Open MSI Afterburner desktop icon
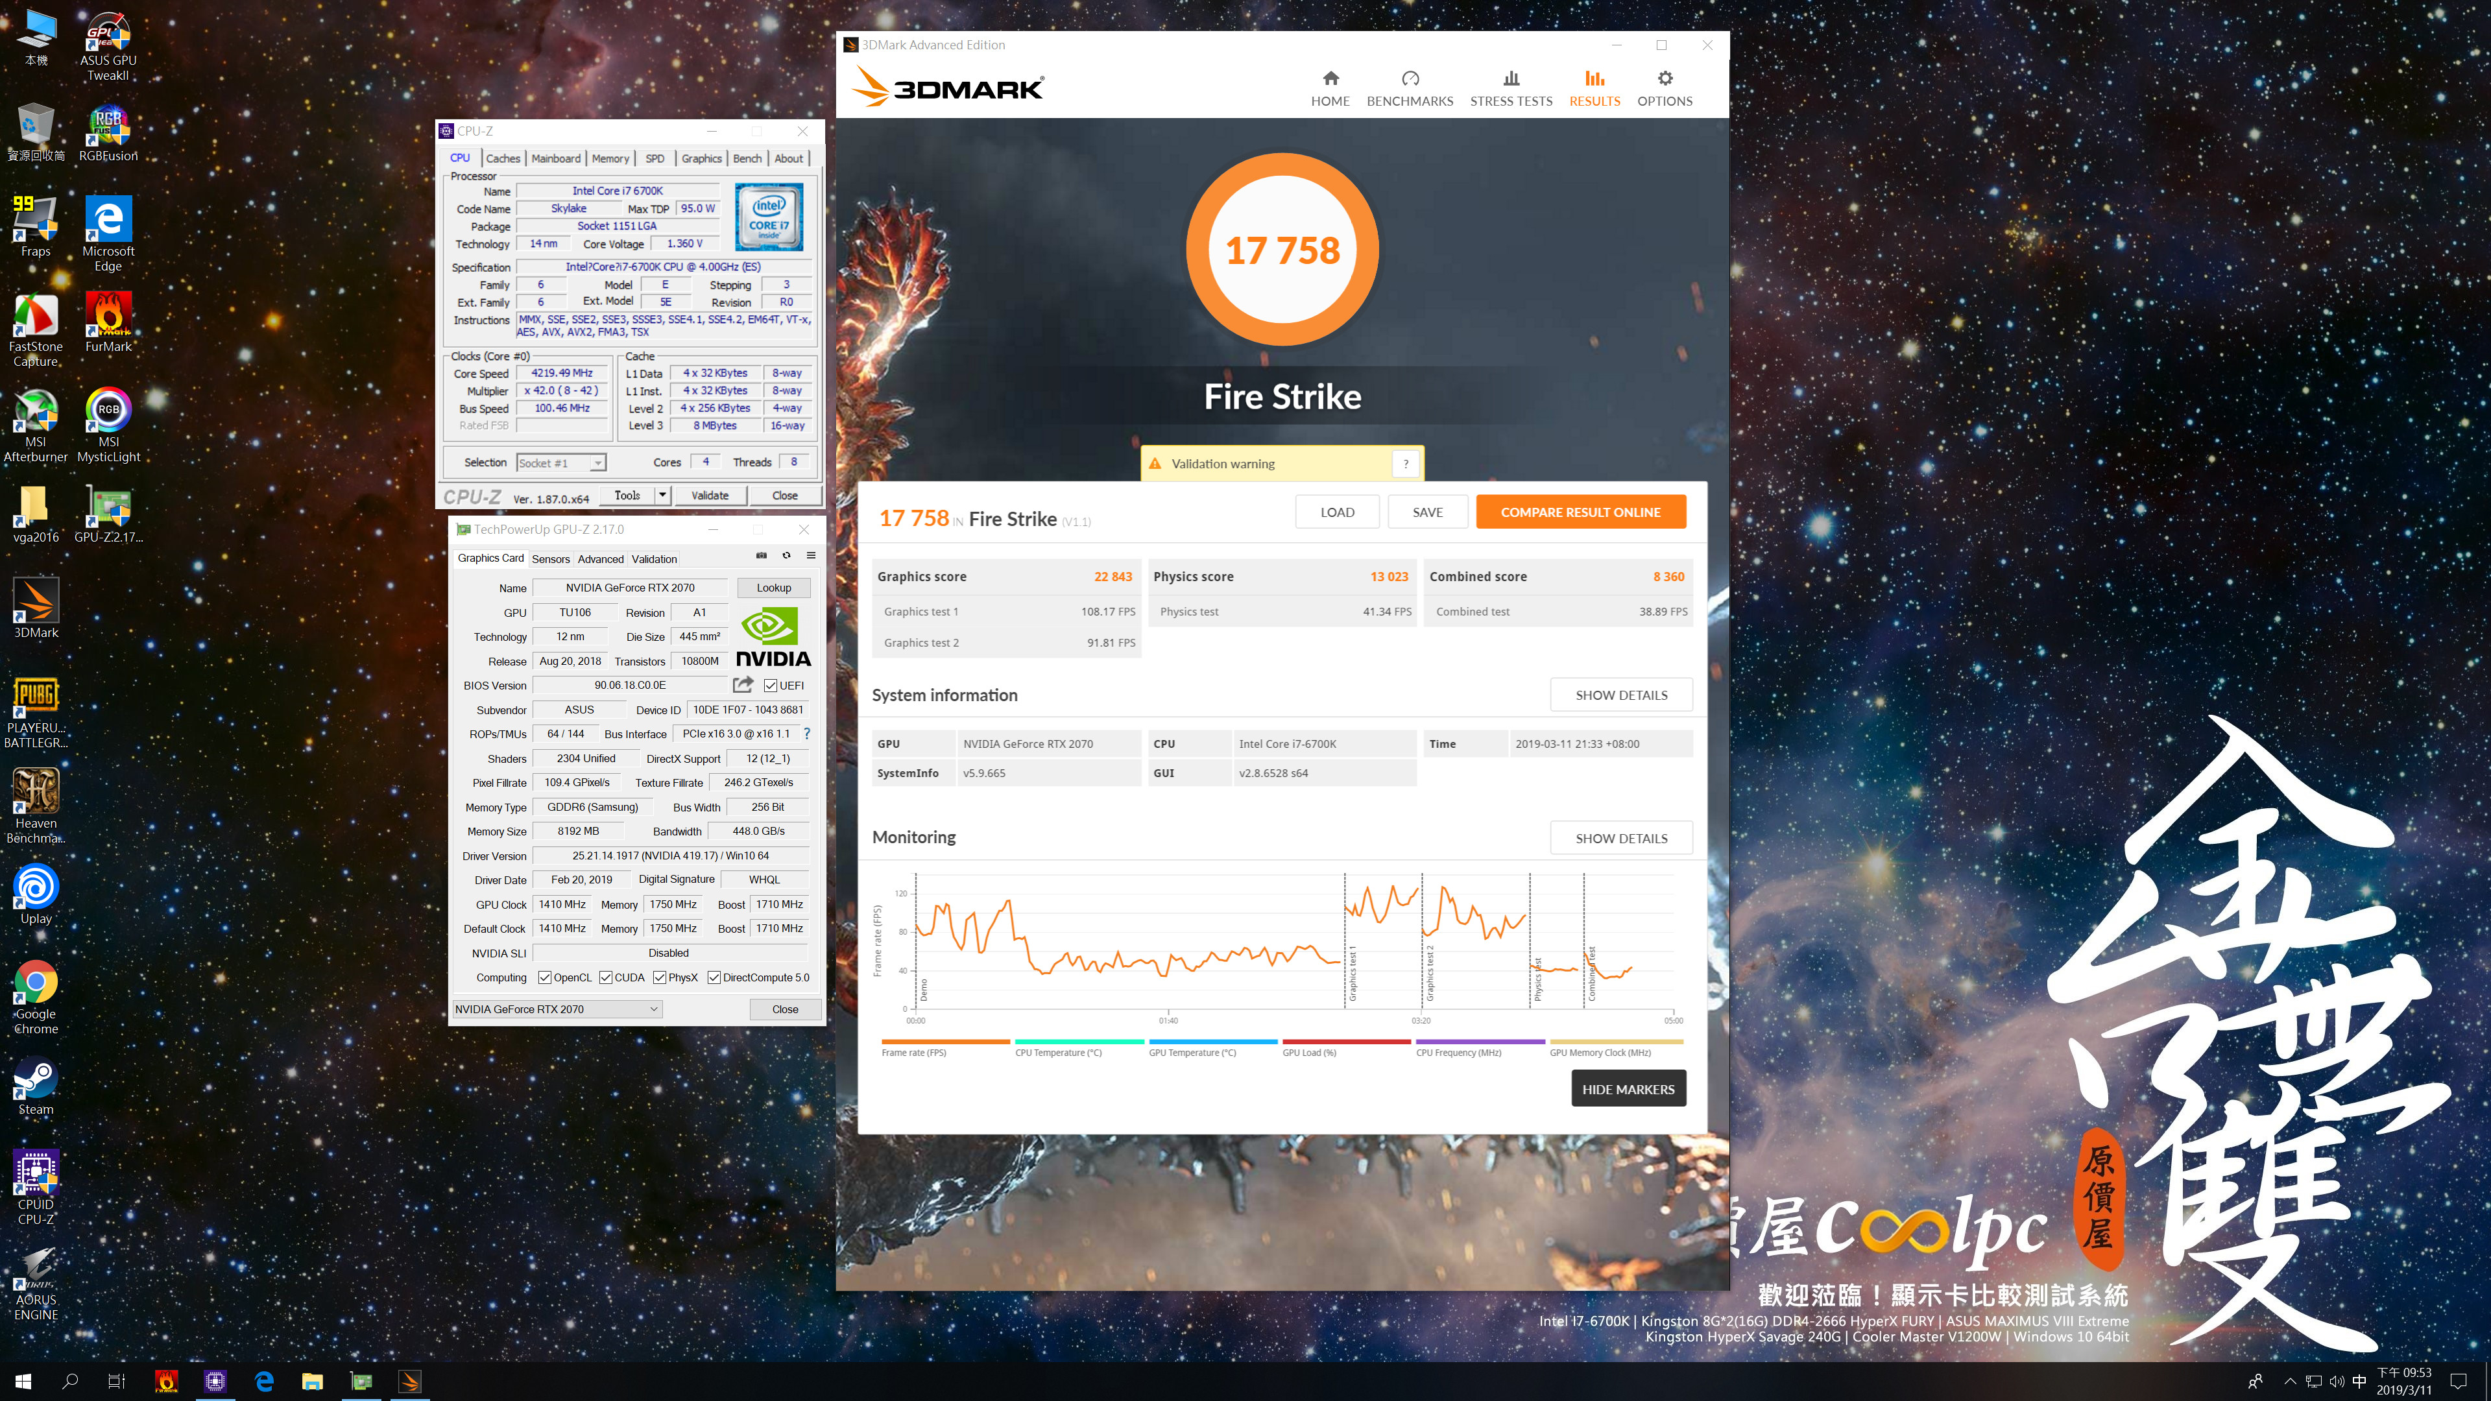The image size is (2491, 1401). pyautogui.click(x=36, y=425)
